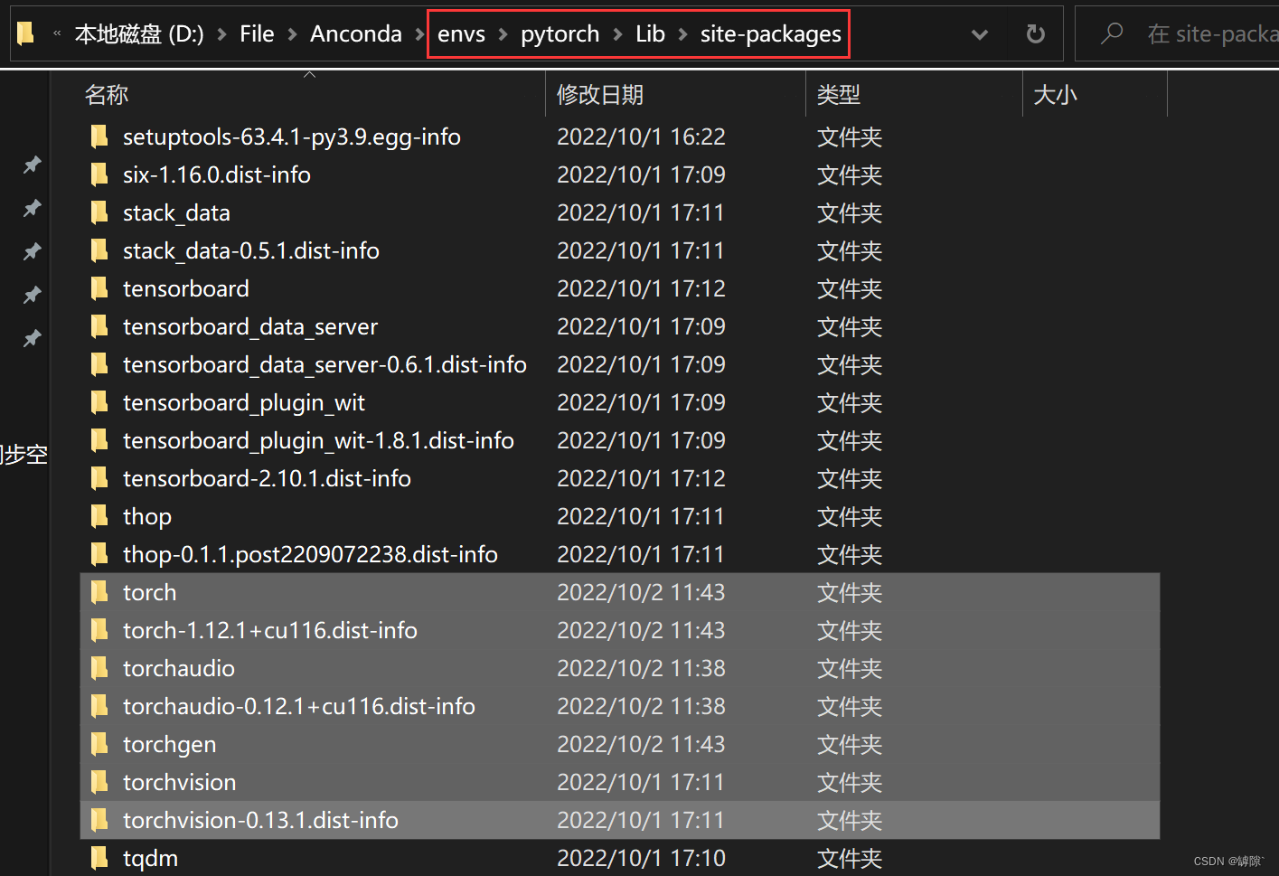The width and height of the screenshot is (1279, 876).
Task: Click file name torchaudio
Action: click(179, 668)
